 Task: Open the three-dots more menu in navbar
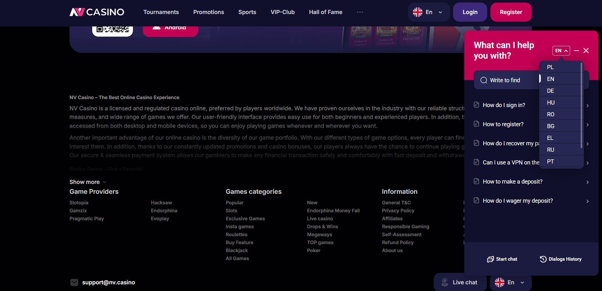(x=360, y=12)
